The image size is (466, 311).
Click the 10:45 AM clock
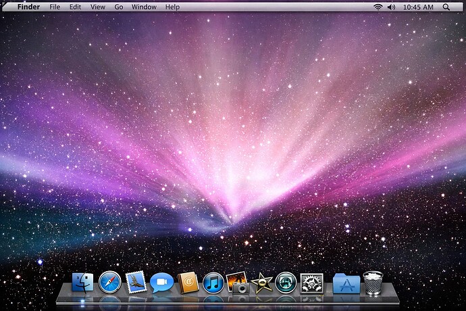(418, 7)
